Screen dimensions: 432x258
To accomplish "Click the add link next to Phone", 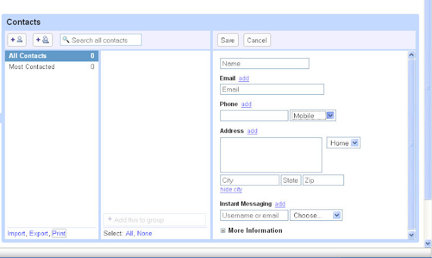I will click(x=246, y=104).
